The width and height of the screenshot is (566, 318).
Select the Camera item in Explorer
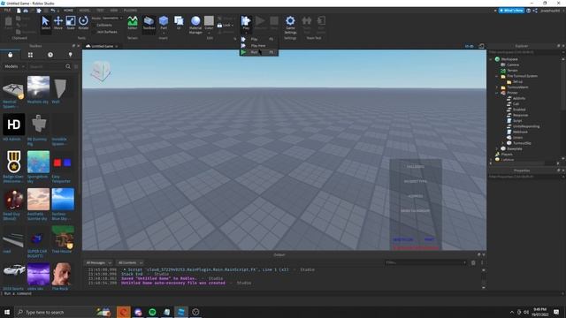[x=513, y=64]
